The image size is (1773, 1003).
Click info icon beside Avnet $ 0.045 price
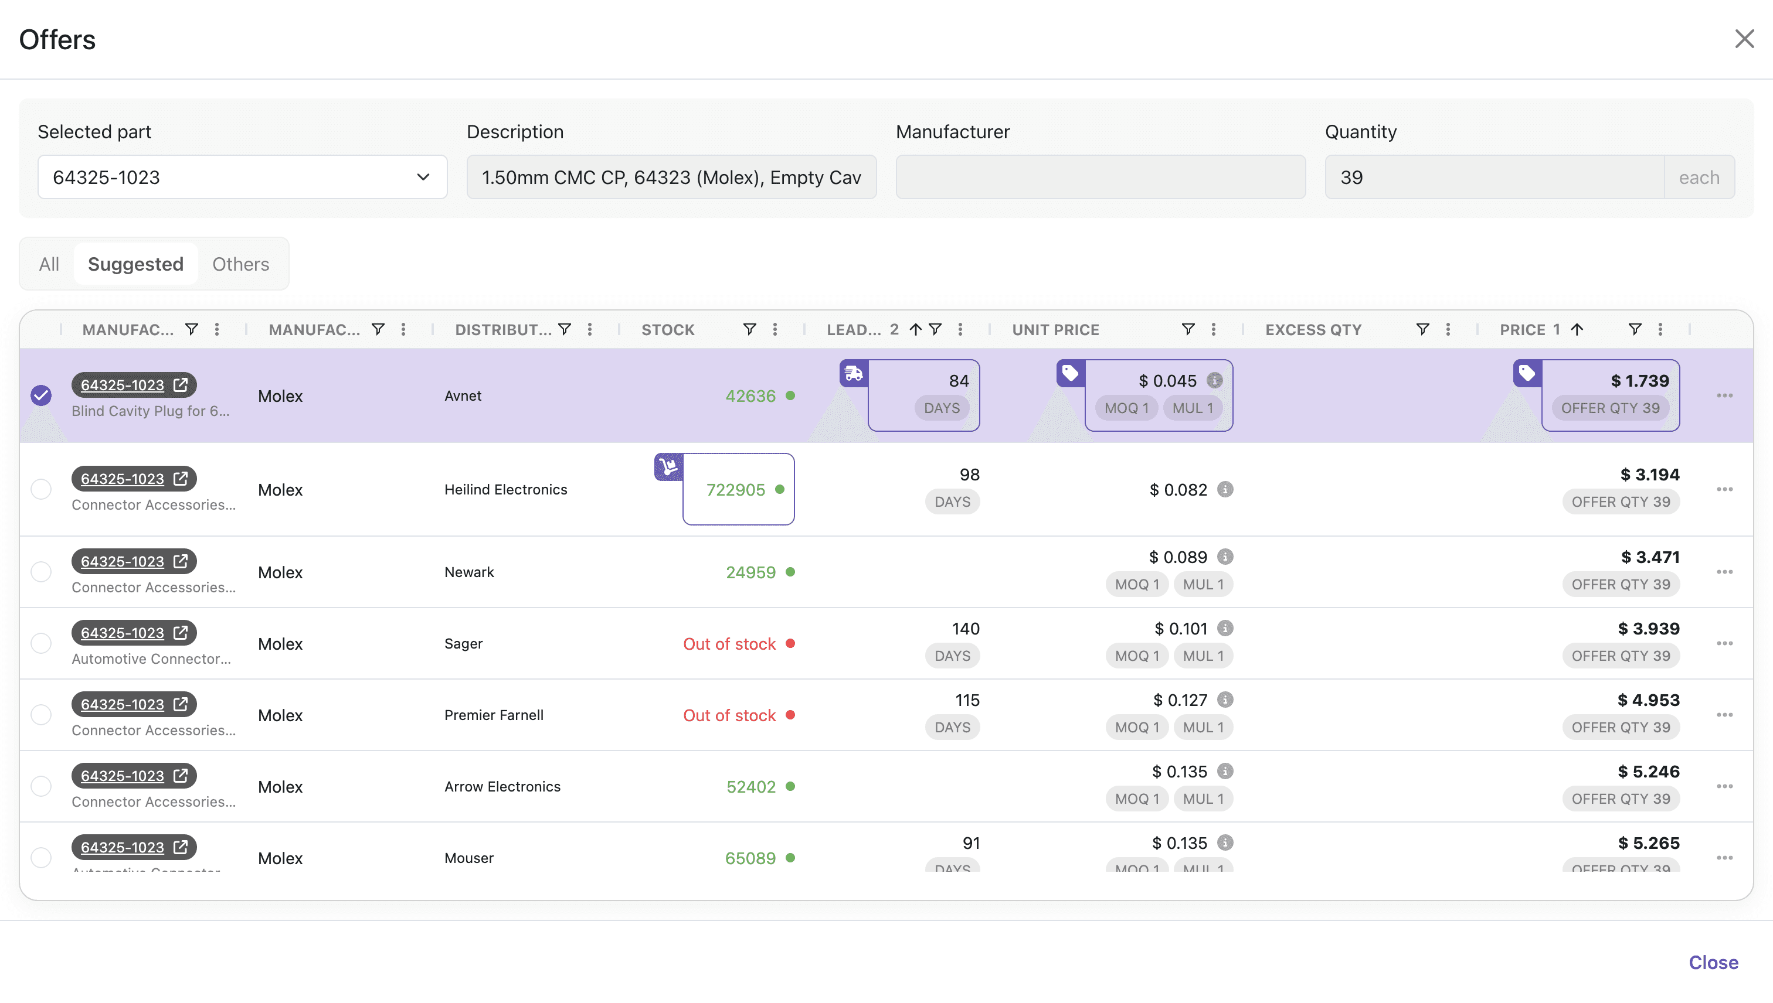[1215, 381]
